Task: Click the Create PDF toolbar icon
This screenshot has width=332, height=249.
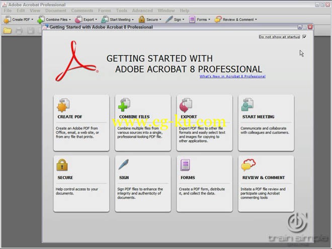Action: point(7,20)
